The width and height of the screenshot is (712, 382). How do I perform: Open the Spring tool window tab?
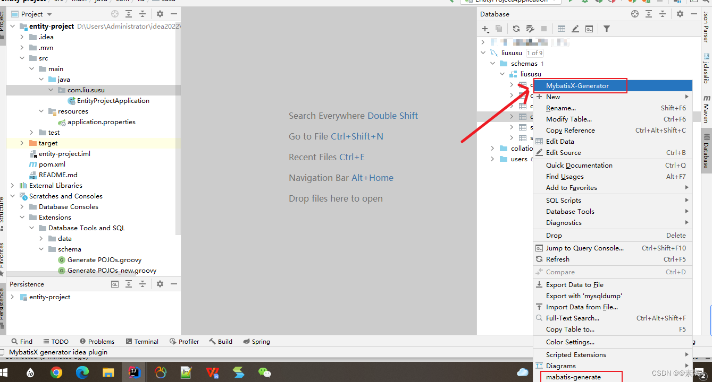tap(256, 342)
